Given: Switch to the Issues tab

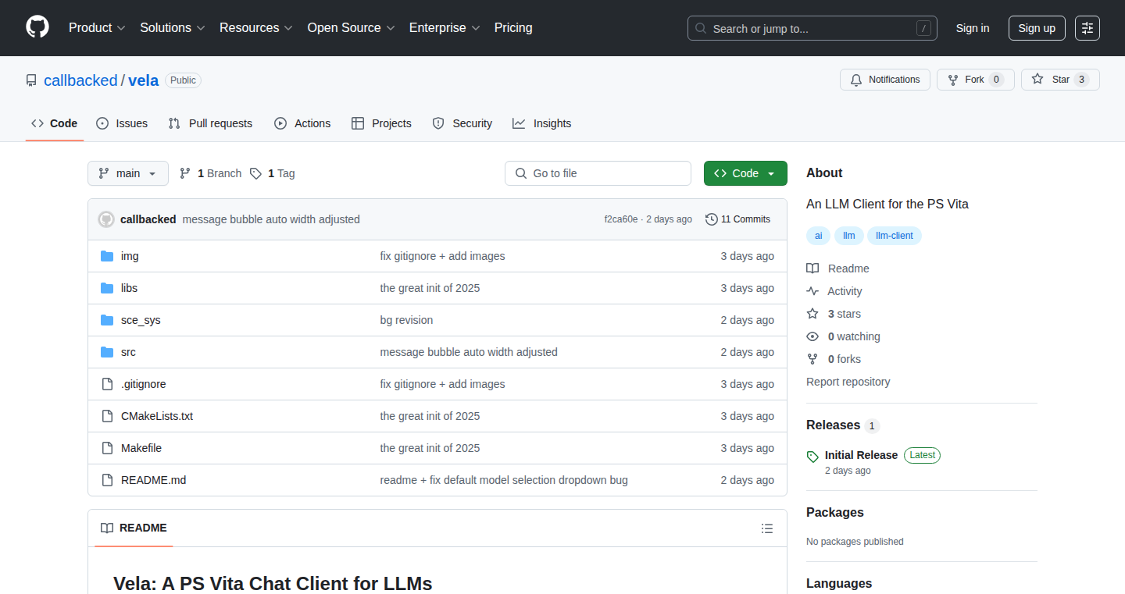Looking at the screenshot, I should pyautogui.click(x=122, y=123).
